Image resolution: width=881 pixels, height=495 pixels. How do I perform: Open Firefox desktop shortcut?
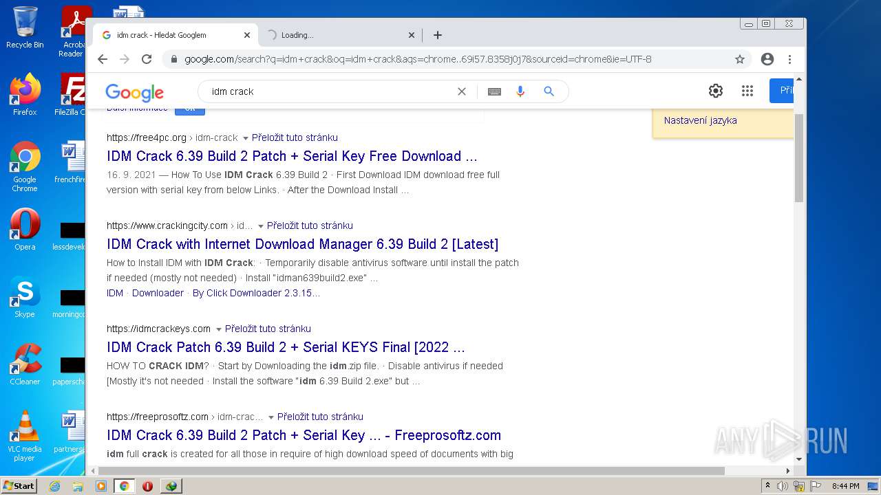click(25, 94)
